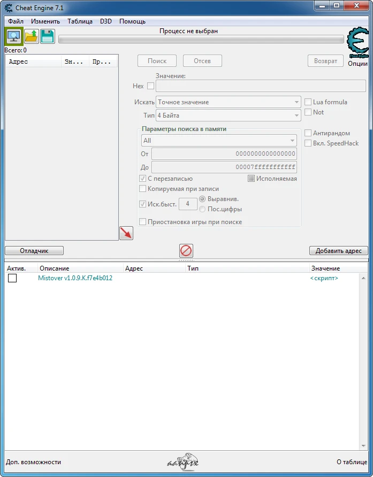Click the Cheat Engine title bar icon

point(9,8)
